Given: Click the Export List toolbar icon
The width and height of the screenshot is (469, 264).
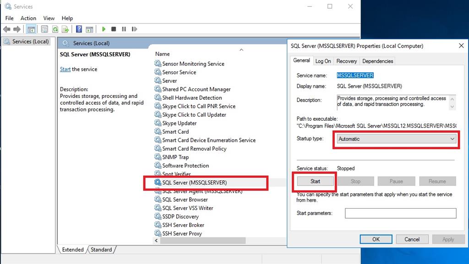Looking at the screenshot, I should pyautogui.click(x=65, y=29).
